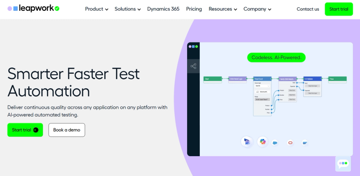The height and width of the screenshot is (176, 360).
Task: Click the green verified checkmark badge
Action: click(x=57, y=9)
